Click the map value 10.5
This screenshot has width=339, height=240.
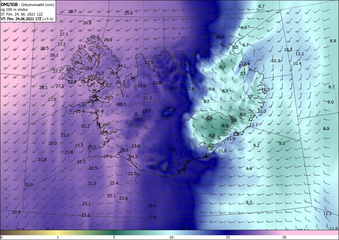point(288,50)
